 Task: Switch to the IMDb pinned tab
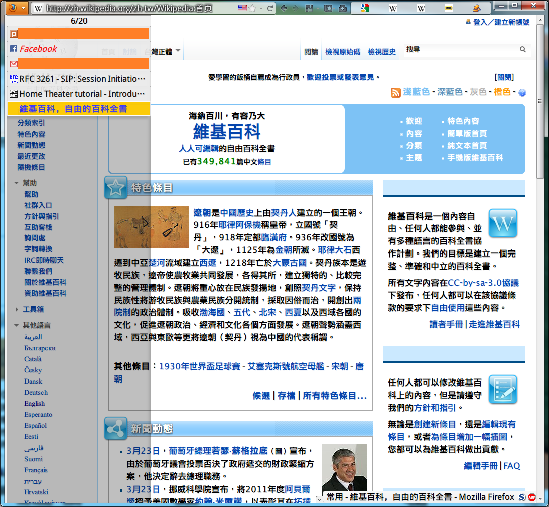pos(449,8)
